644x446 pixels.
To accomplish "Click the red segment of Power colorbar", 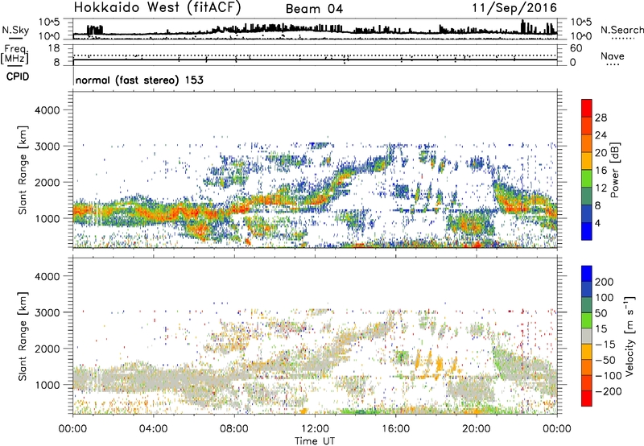I will (x=587, y=108).
